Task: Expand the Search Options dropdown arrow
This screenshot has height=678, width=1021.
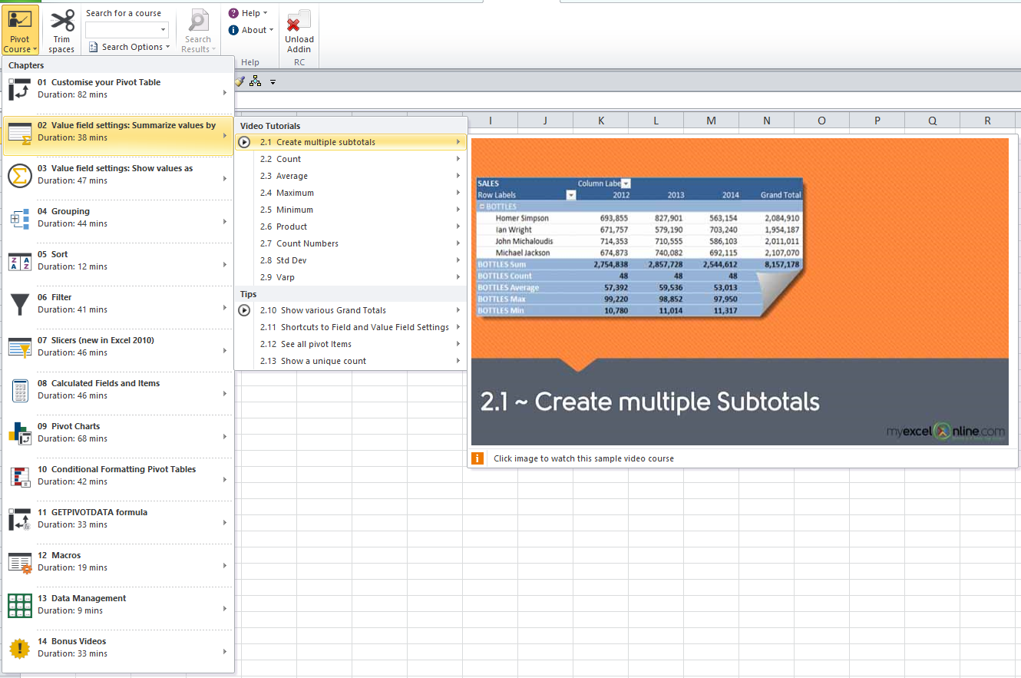Action: pyautogui.click(x=168, y=47)
